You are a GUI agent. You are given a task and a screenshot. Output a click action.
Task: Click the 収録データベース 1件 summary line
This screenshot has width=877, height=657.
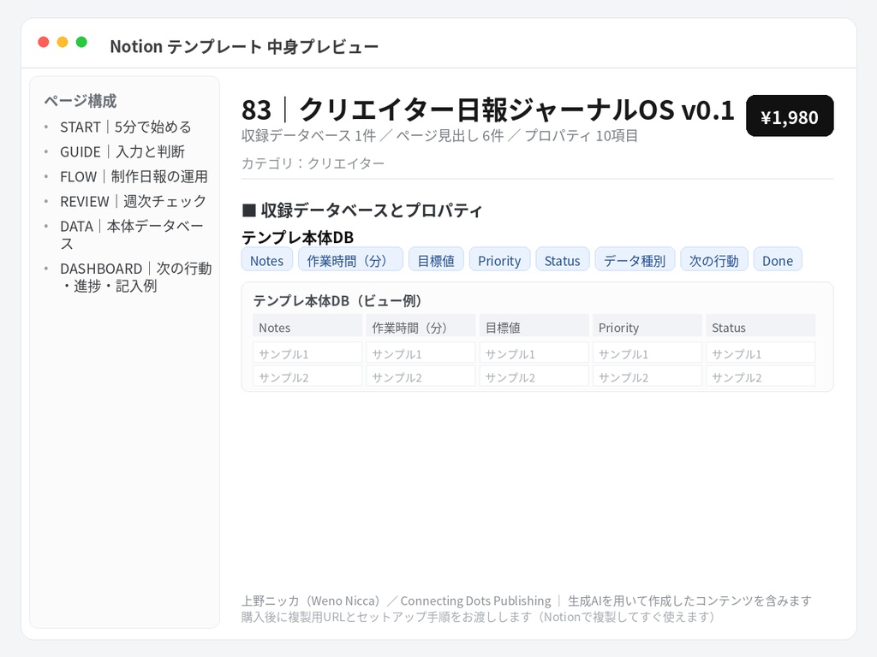click(439, 136)
